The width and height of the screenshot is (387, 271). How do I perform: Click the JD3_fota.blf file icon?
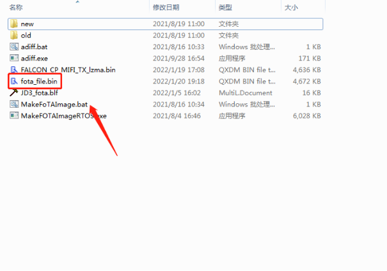point(14,93)
